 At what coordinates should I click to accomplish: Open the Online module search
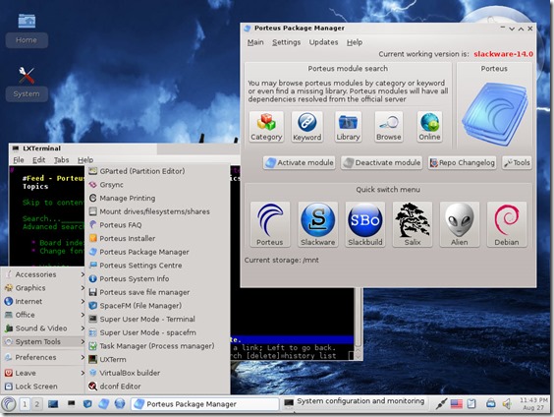(429, 127)
